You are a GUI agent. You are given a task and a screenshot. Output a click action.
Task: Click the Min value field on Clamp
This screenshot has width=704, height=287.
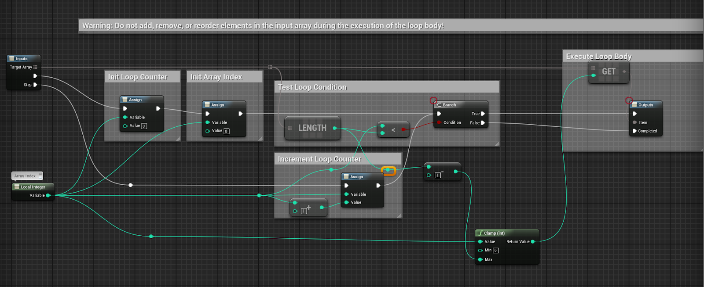click(x=495, y=251)
